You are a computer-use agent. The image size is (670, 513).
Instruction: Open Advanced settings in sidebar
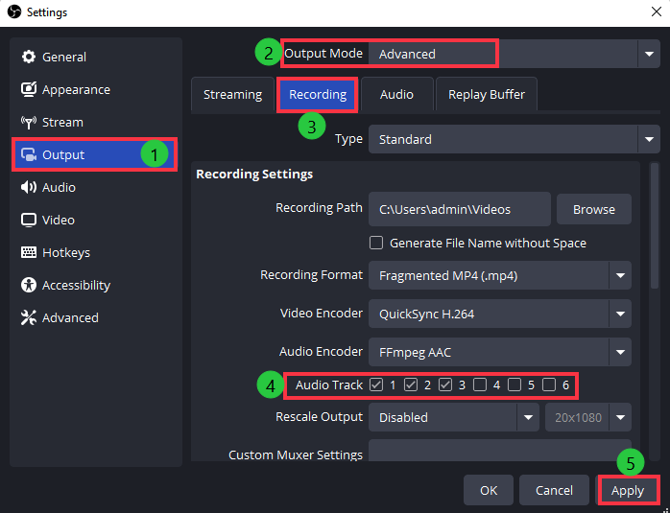coord(95,318)
